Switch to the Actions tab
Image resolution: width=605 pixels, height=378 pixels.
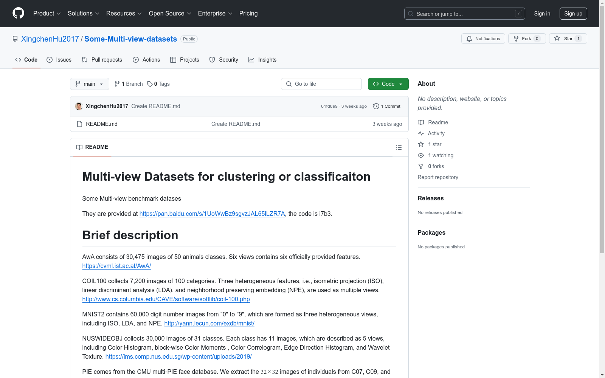pyautogui.click(x=146, y=60)
